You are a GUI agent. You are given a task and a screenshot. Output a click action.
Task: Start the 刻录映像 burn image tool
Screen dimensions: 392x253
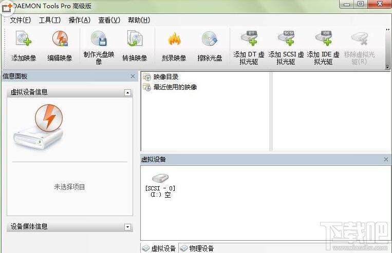[174, 39]
